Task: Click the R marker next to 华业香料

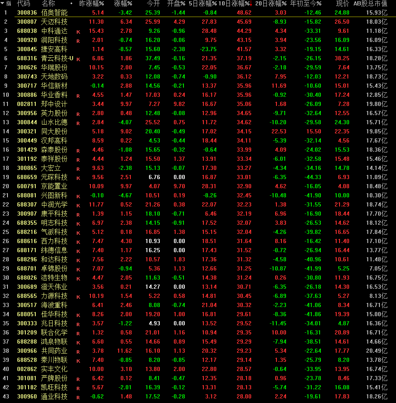Action: point(78,96)
